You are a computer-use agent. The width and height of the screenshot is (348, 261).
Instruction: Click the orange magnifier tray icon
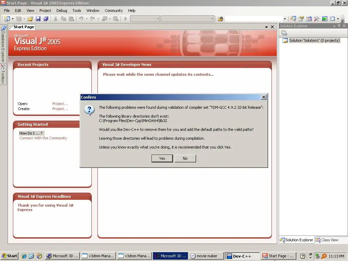click(x=324, y=256)
